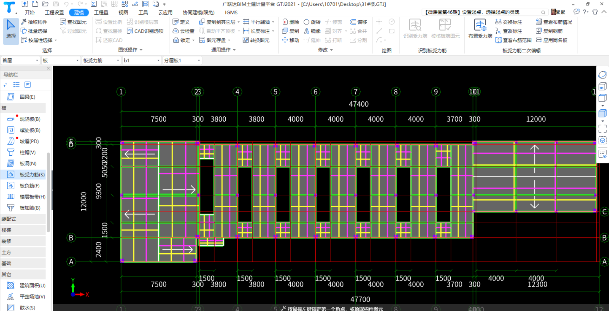Click 应用同名板

click(552, 40)
